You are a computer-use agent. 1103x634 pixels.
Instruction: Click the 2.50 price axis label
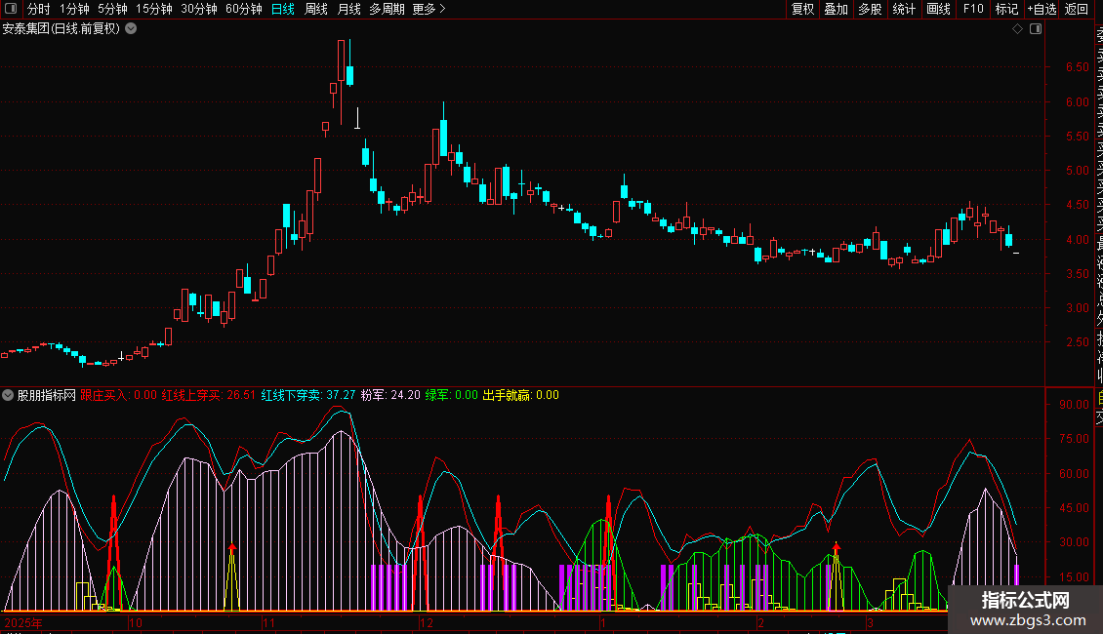click(x=1078, y=341)
